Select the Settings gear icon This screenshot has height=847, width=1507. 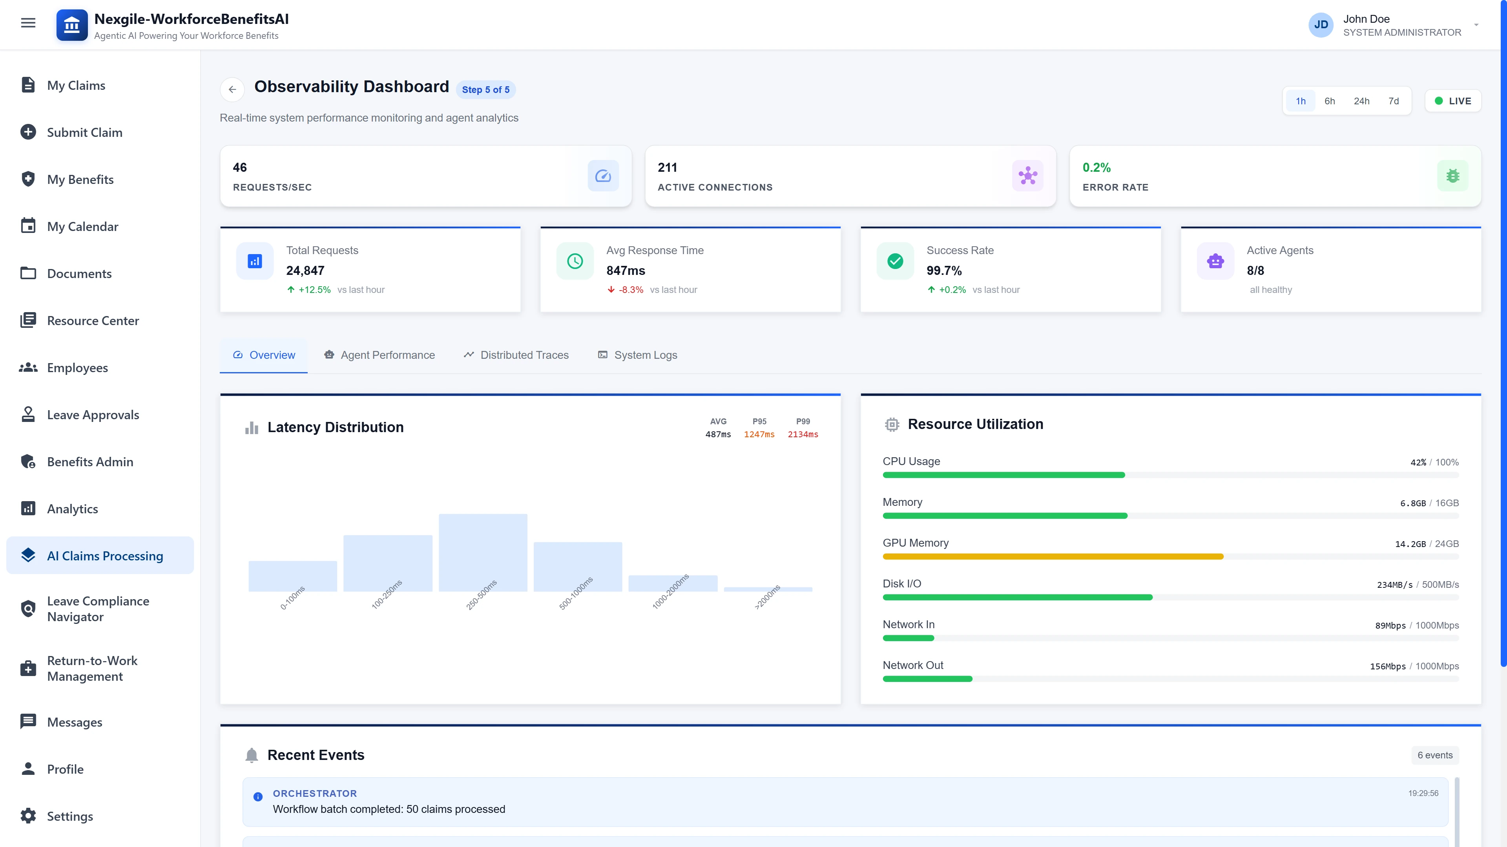click(28, 816)
